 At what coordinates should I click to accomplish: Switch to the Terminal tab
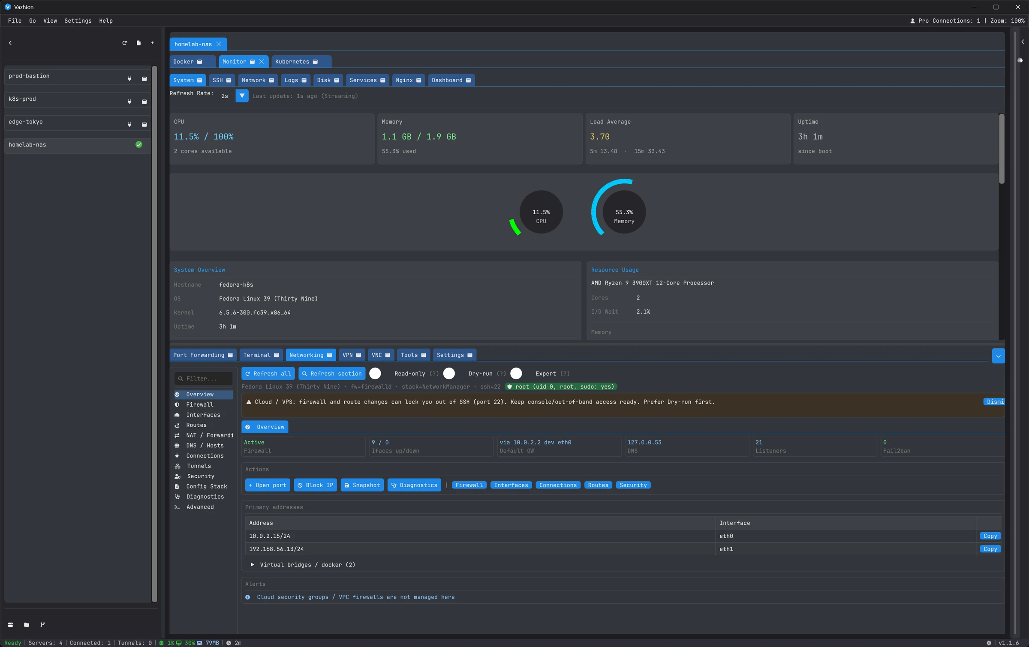coord(261,355)
